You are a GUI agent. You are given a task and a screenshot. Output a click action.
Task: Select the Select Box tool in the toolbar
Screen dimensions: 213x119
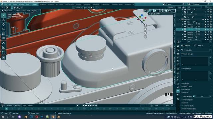point(4,16)
